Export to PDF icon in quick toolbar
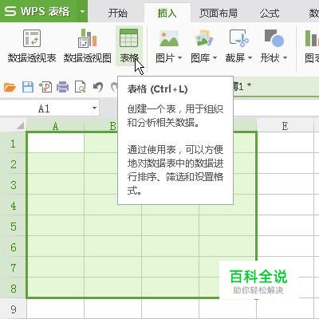319x319 pixels. [x=45, y=87]
